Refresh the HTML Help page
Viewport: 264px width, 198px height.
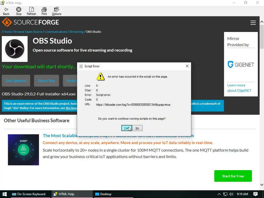click(x=31, y=11)
